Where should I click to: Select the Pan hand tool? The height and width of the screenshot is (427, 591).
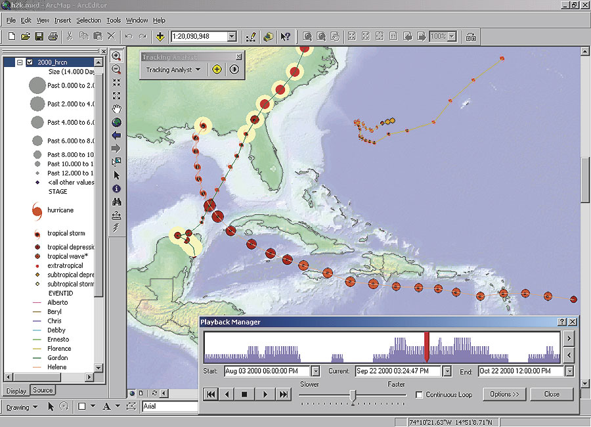116,109
